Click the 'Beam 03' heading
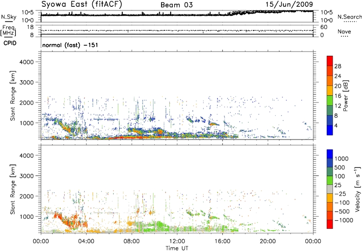The image size is (362, 251). 176,5
